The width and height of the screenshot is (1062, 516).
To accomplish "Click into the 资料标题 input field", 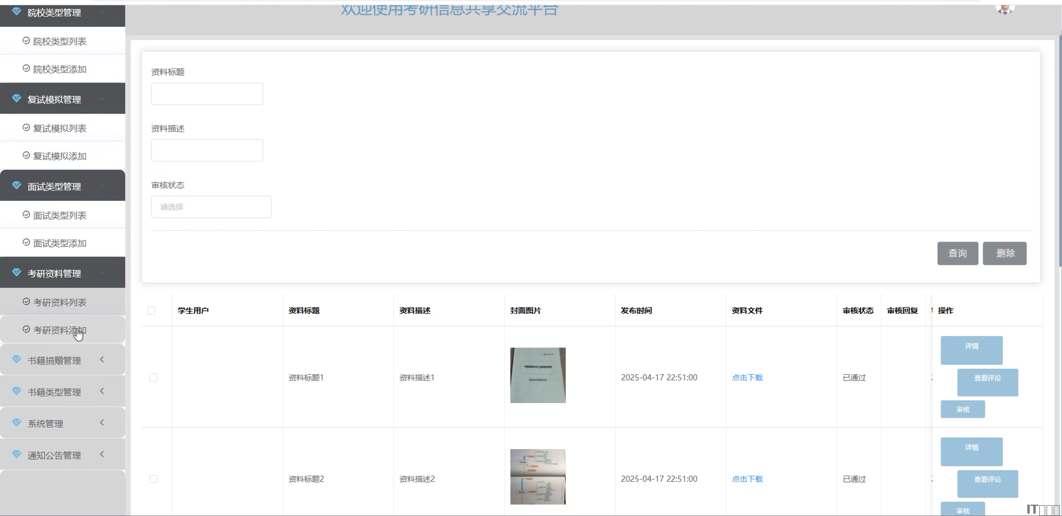I will click(207, 94).
